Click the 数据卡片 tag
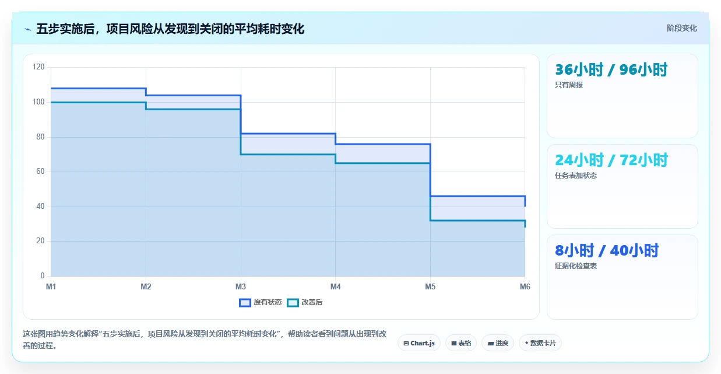The height and width of the screenshot is (374, 721). click(540, 343)
